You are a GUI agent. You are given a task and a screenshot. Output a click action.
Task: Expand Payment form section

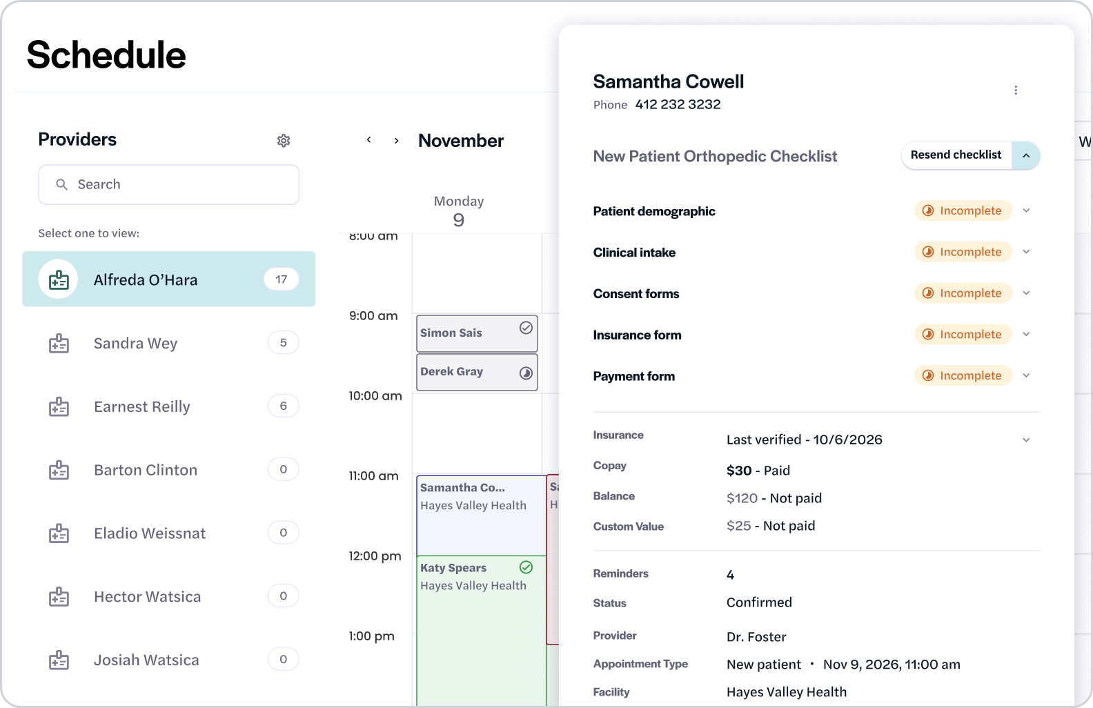[1026, 375]
